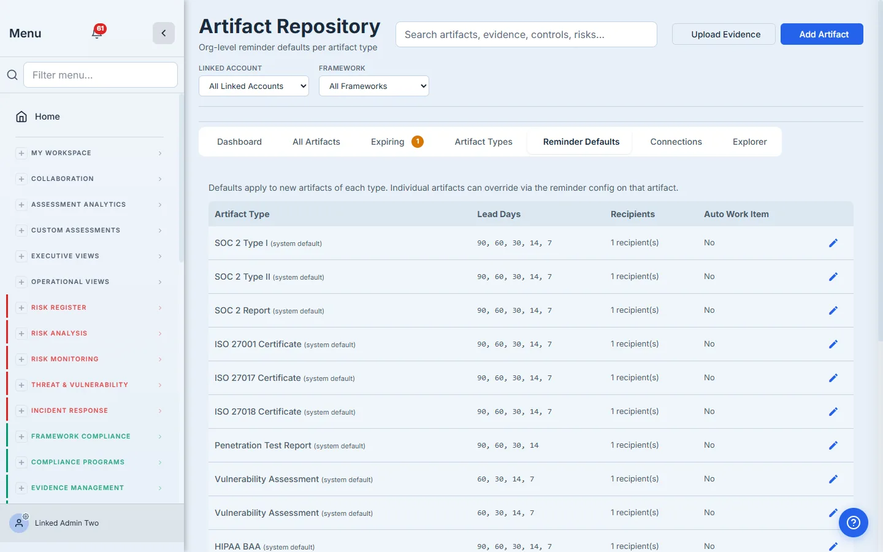Click the Auto Work Item column header

[736, 214]
